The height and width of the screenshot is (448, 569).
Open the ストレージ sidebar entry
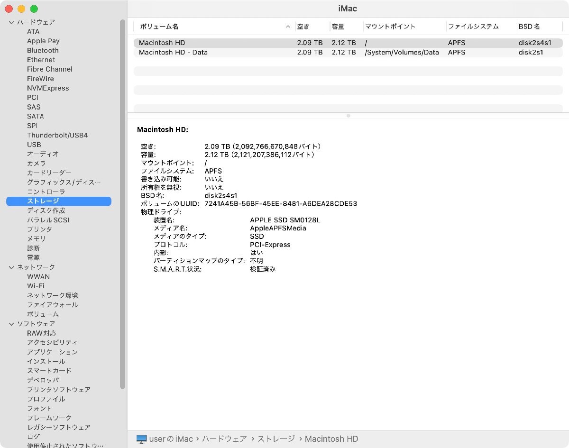point(43,201)
